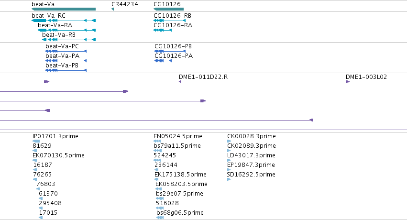The height and width of the screenshot is (220, 407).
Task: Select the 81629 feature label
Action: point(42,145)
